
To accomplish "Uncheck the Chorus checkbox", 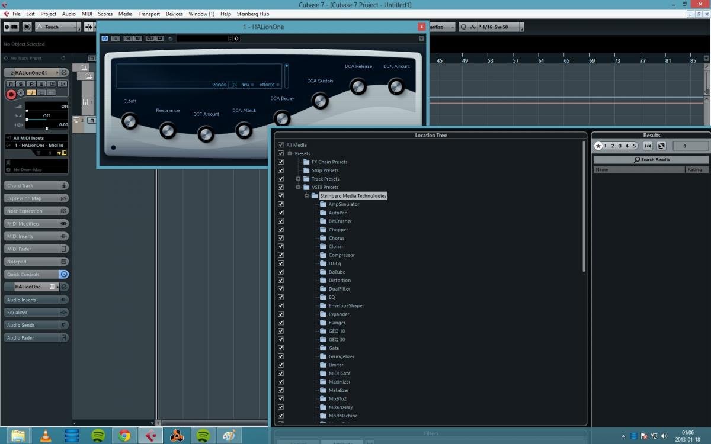I will tap(281, 238).
